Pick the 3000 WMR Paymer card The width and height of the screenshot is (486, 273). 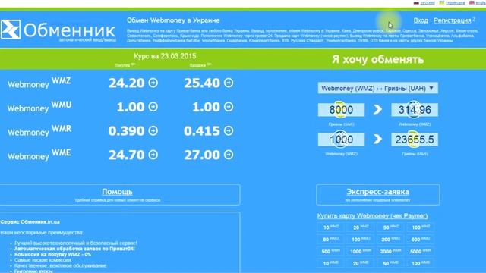click(390, 251)
